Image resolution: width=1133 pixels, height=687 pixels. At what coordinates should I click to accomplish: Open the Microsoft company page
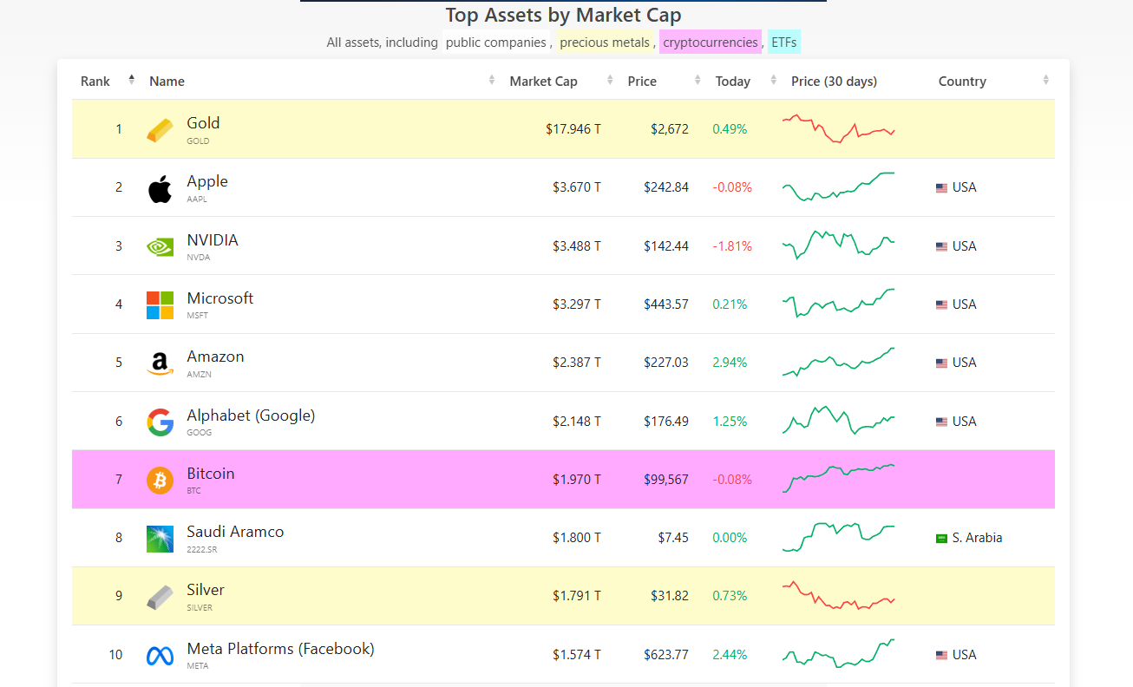pos(220,298)
